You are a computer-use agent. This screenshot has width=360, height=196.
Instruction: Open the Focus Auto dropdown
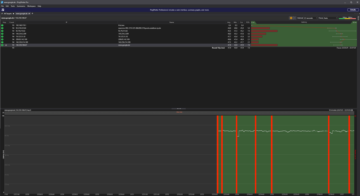click(x=330, y=18)
